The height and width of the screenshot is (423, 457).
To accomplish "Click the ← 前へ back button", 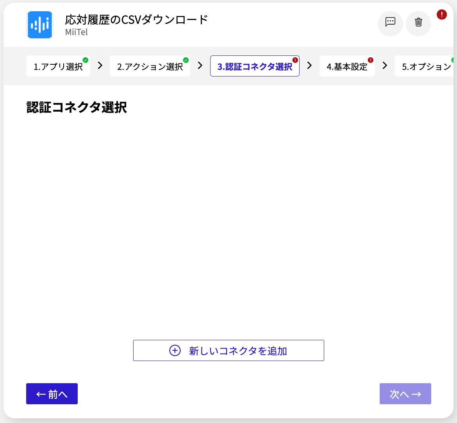I will coord(52,394).
